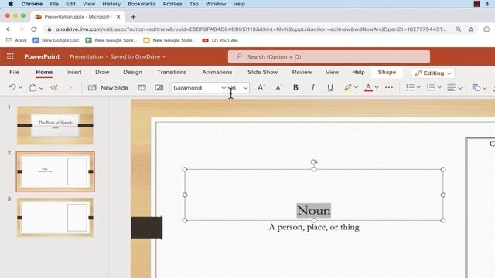The width and height of the screenshot is (495, 278).
Task: Open the Undo history dropdown arrow
Action: pos(21,87)
